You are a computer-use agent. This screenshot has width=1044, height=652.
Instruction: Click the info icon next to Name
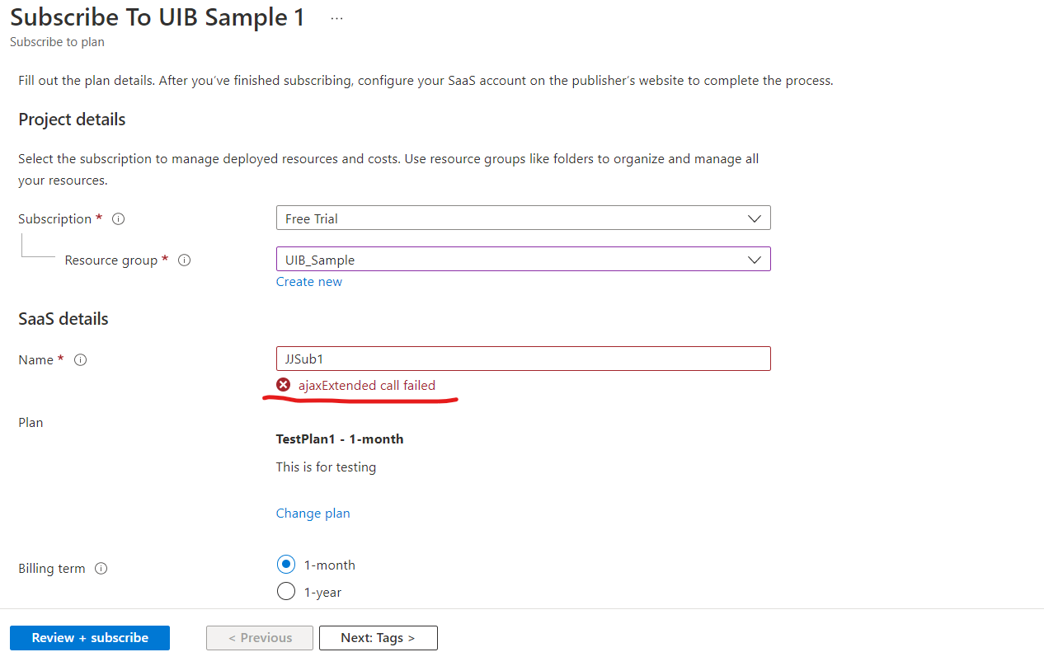tap(80, 360)
